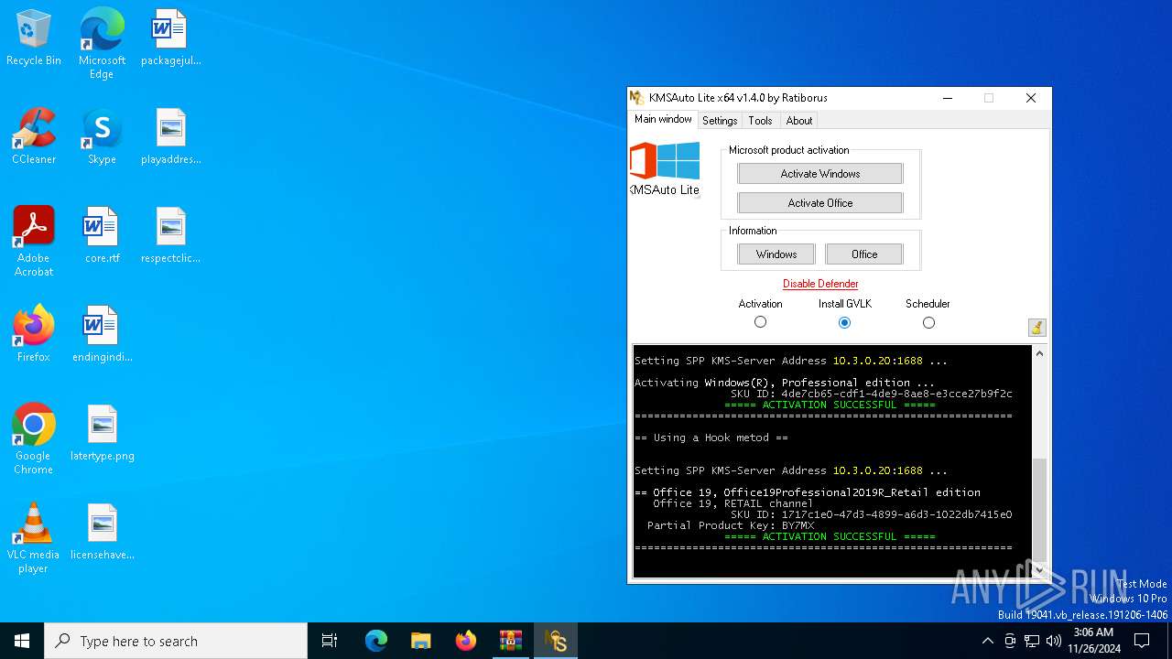Open Microsoft Edge desktop shortcut
1172x659 pixels.
pos(102,44)
